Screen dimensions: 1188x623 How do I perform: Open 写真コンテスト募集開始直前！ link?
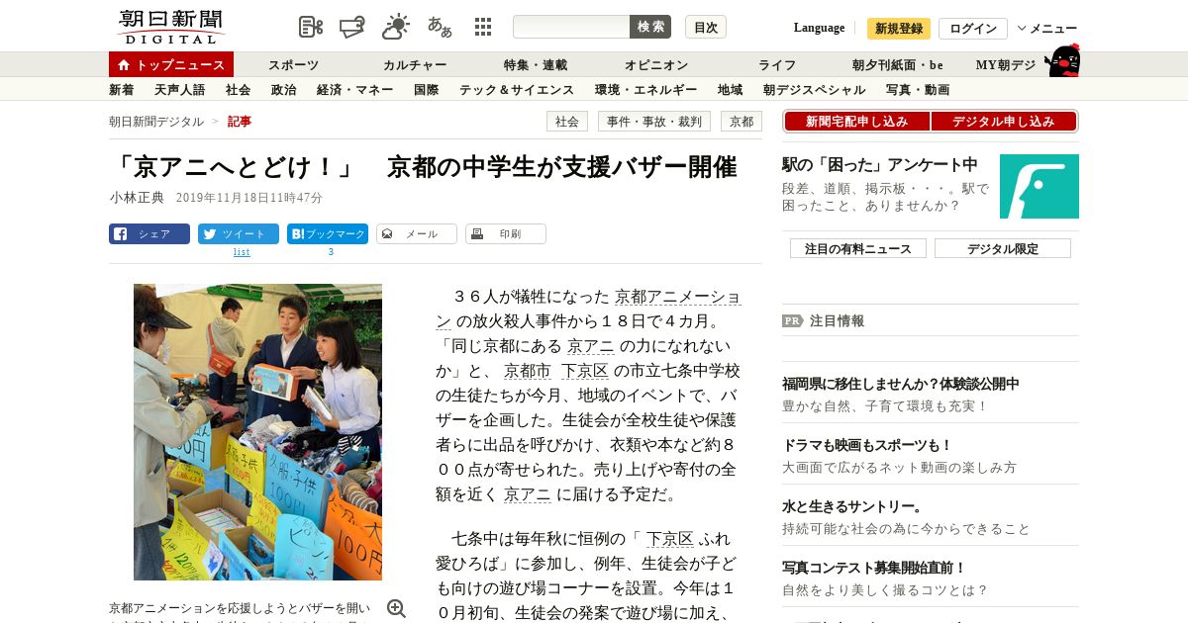(x=874, y=568)
